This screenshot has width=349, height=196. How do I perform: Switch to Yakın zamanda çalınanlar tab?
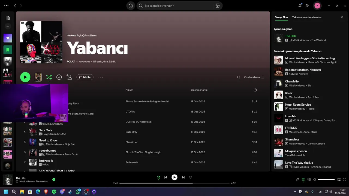click(x=307, y=17)
